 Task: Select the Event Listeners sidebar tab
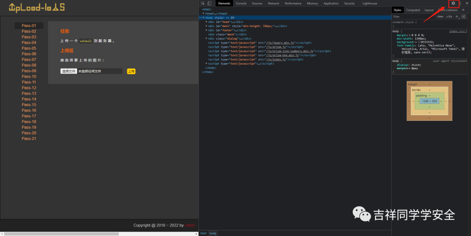(x=447, y=10)
